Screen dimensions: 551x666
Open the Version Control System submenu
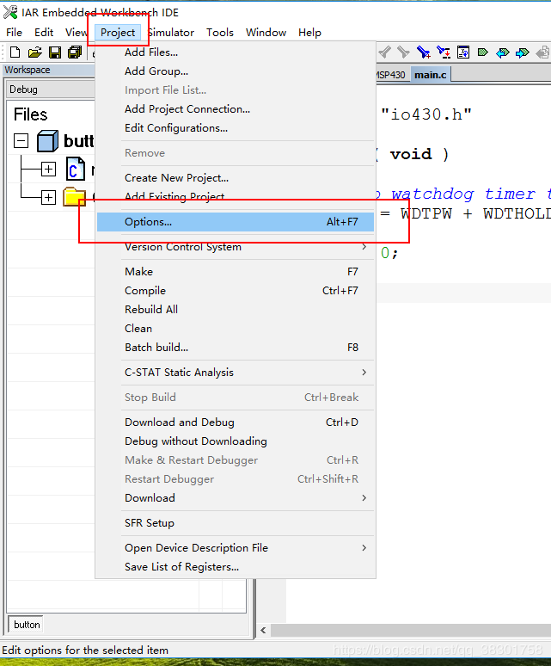point(236,247)
